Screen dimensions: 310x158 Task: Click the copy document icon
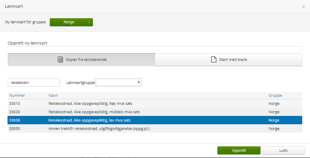pyautogui.click(x=60, y=59)
